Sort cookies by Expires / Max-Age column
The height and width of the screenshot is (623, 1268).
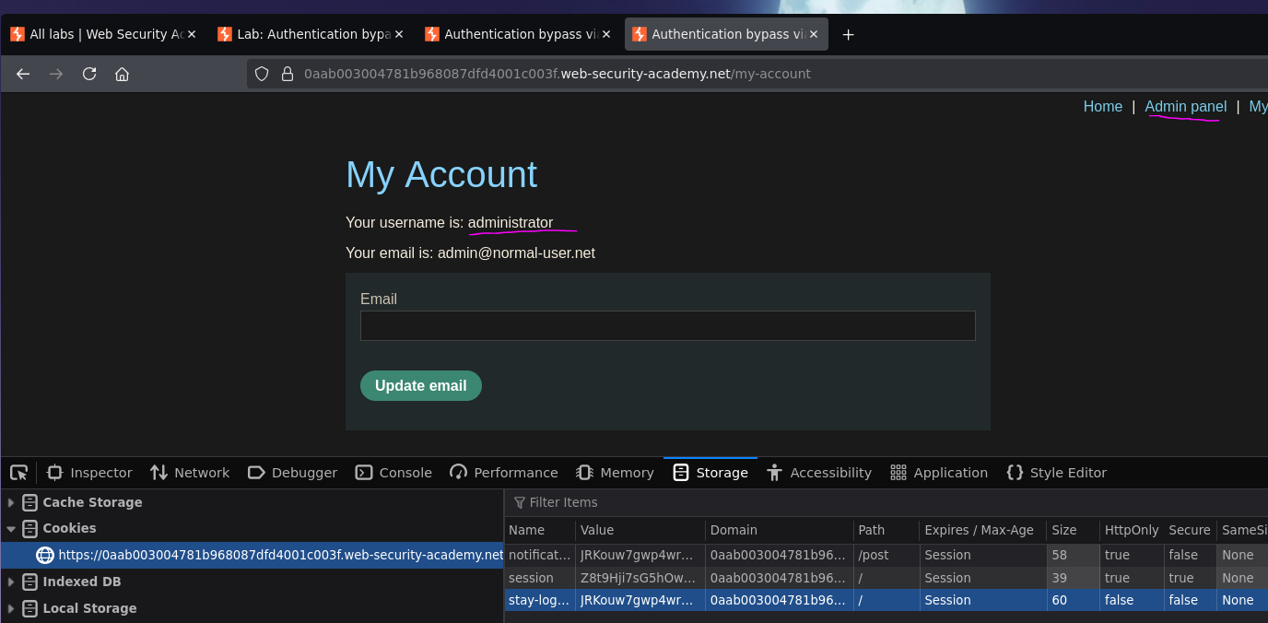(983, 530)
